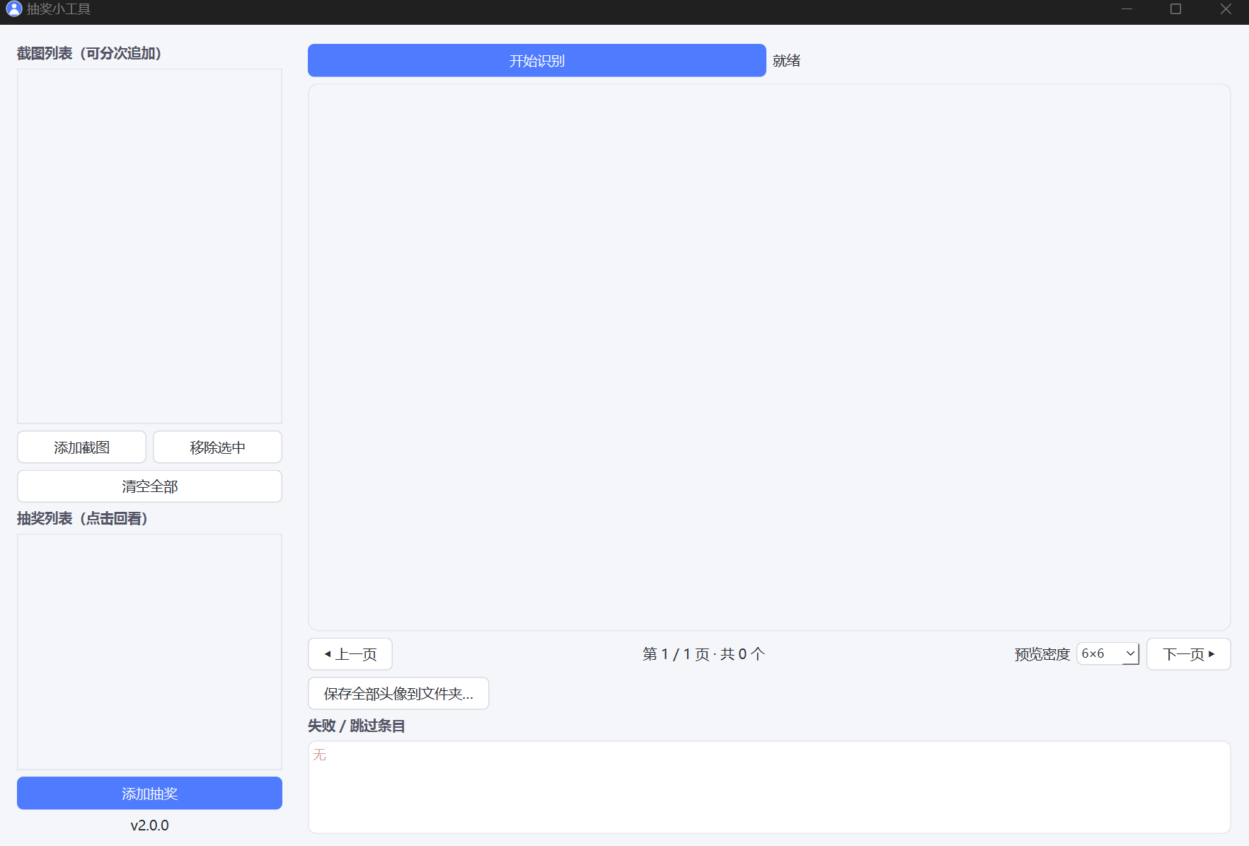Click the avatar preview grid area

pyautogui.click(x=769, y=358)
